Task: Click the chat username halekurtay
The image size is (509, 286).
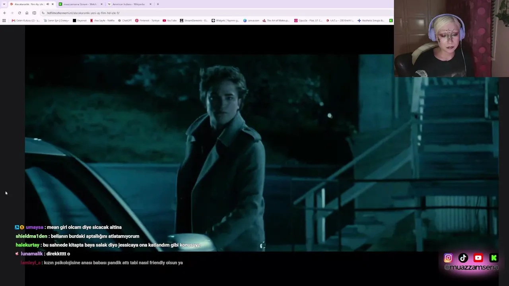Action: pos(27,245)
